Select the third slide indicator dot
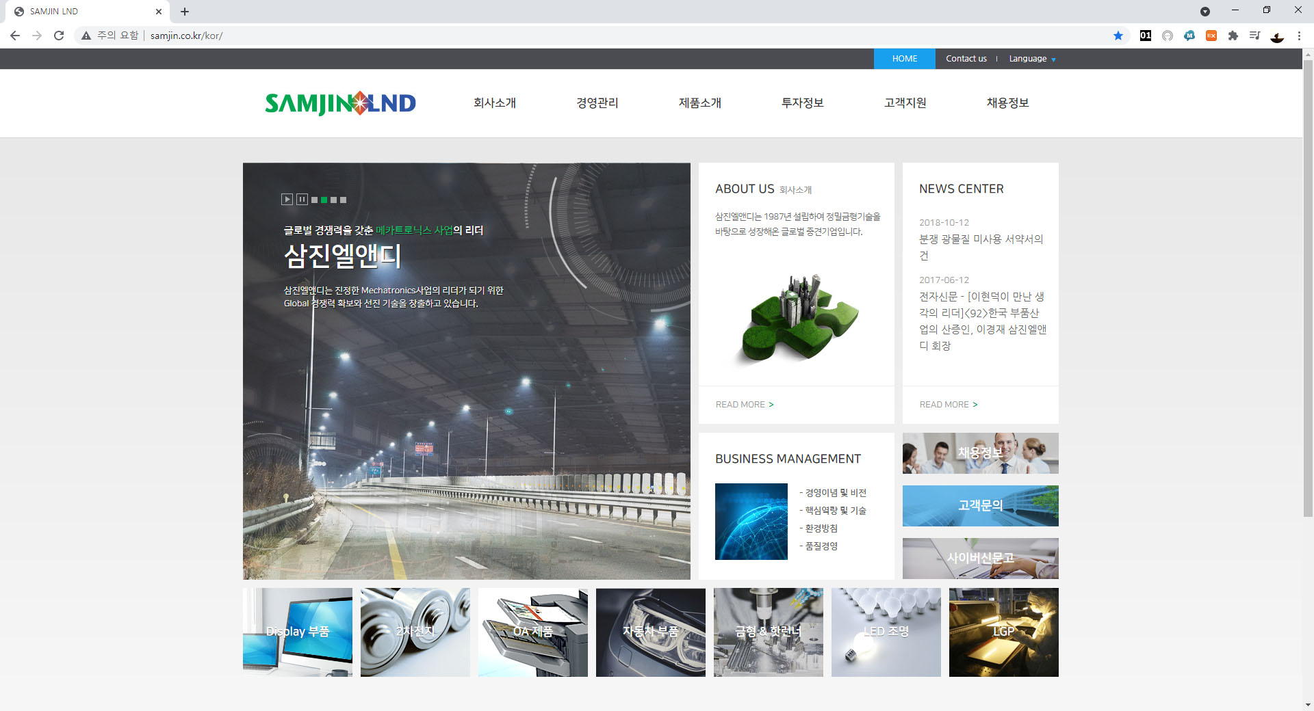The image size is (1314, 711). coord(333,200)
